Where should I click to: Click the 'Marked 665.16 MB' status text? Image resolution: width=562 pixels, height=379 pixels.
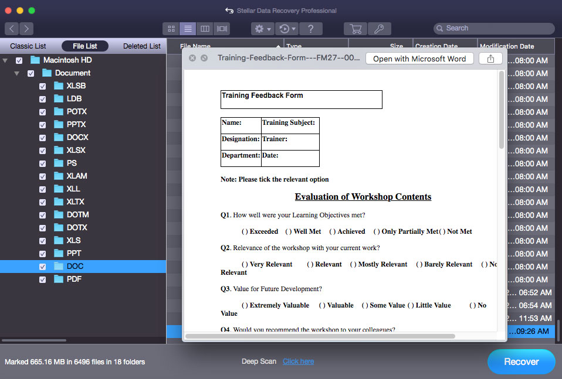point(75,362)
